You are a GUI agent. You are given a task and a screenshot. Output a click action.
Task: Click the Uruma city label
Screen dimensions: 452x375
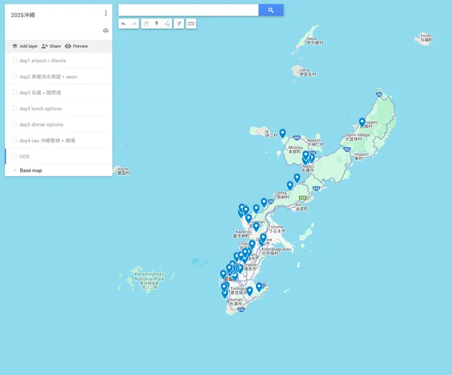[x=277, y=229]
